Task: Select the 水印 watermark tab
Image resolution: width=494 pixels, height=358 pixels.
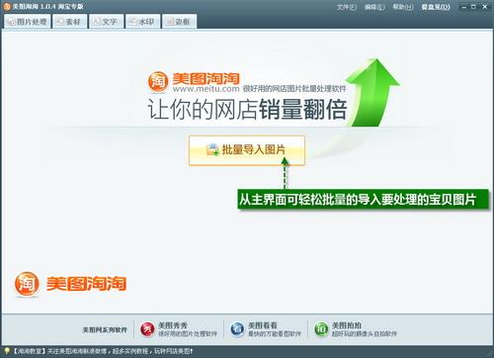Action: [x=142, y=22]
